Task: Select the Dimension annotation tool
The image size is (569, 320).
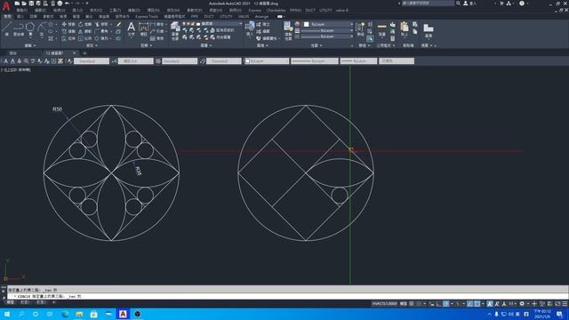Action: pyautogui.click(x=143, y=28)
